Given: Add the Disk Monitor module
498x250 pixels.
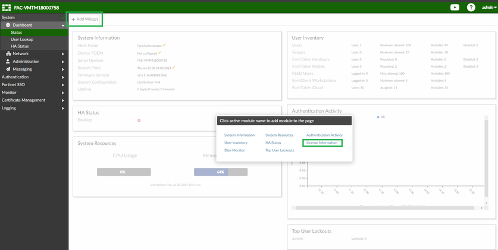Looking at the screenshot, I should click(234, 150).
